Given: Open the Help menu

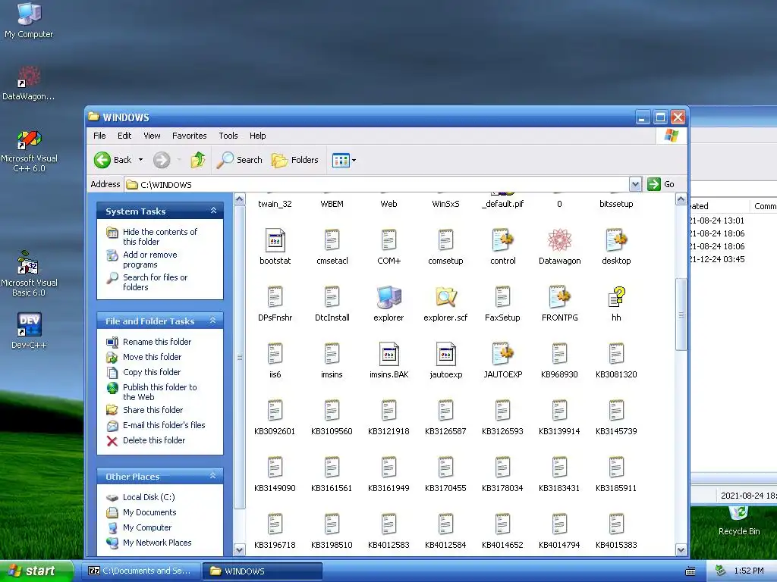Looking at the screenshot, I should (258, 136).
